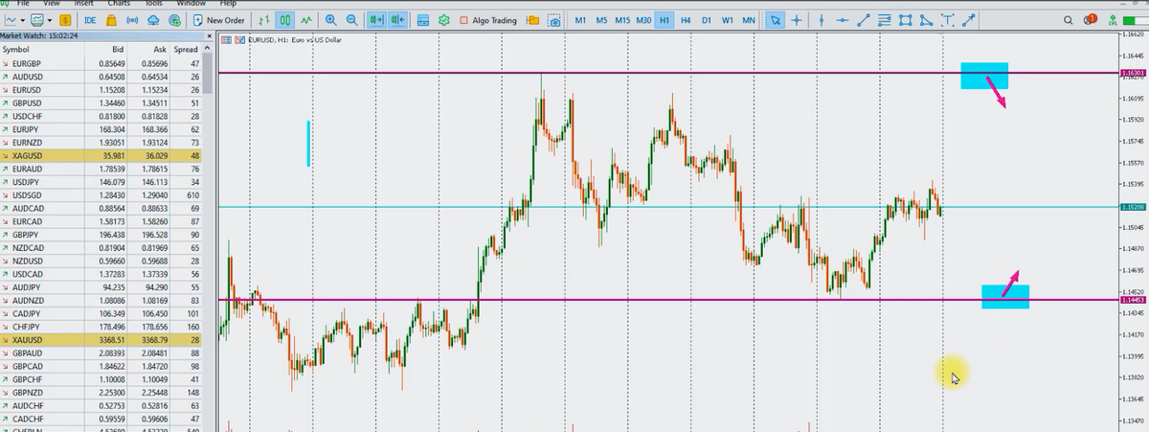Open the Market shopping bag icon
This screenshot has height=432, width=1149.
(x=111, y=20)
